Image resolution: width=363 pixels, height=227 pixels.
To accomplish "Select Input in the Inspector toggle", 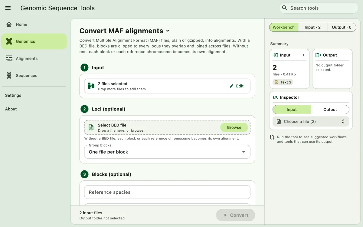I will 292,110.
